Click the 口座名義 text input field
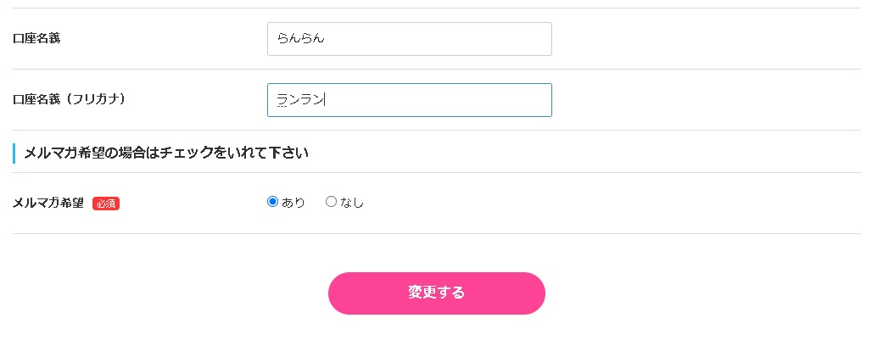Viewport: 883px width, 346px height. [x=409, y=39]
